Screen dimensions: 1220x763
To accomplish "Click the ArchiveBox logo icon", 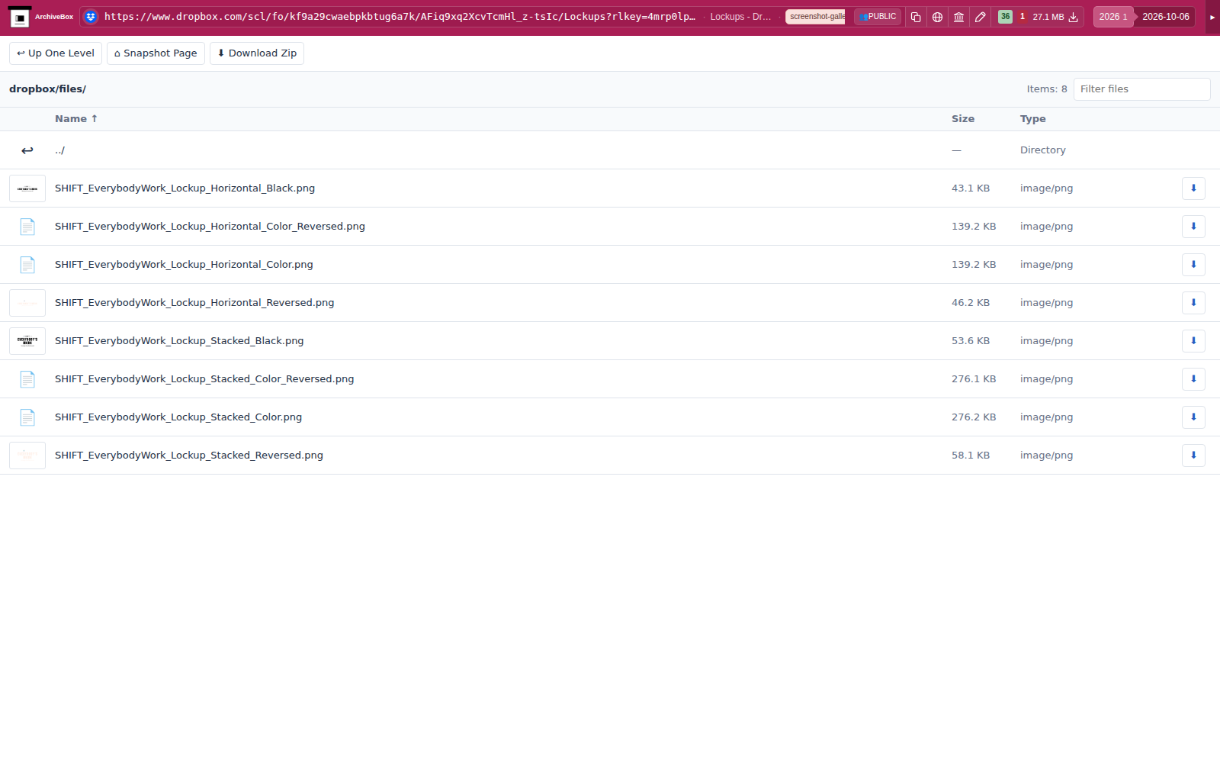I will [20, 17].
